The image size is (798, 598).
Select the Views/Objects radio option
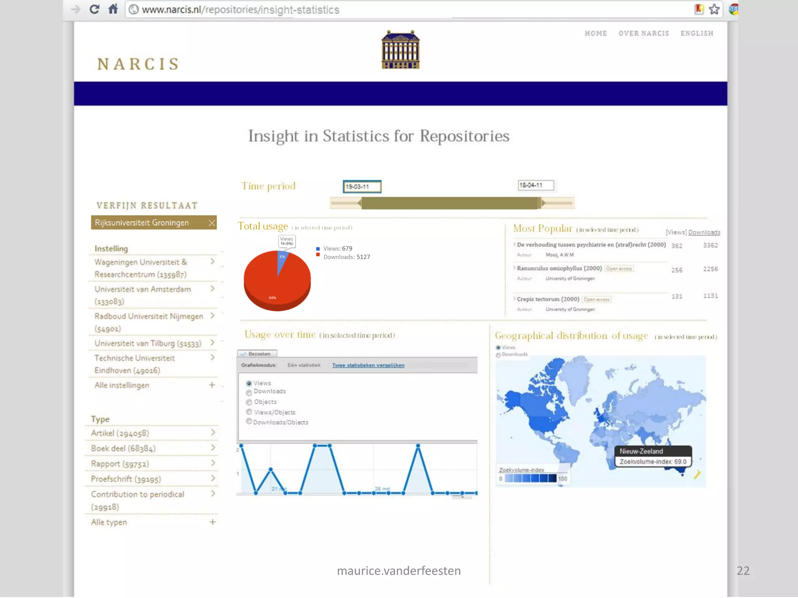click(249, 412)
